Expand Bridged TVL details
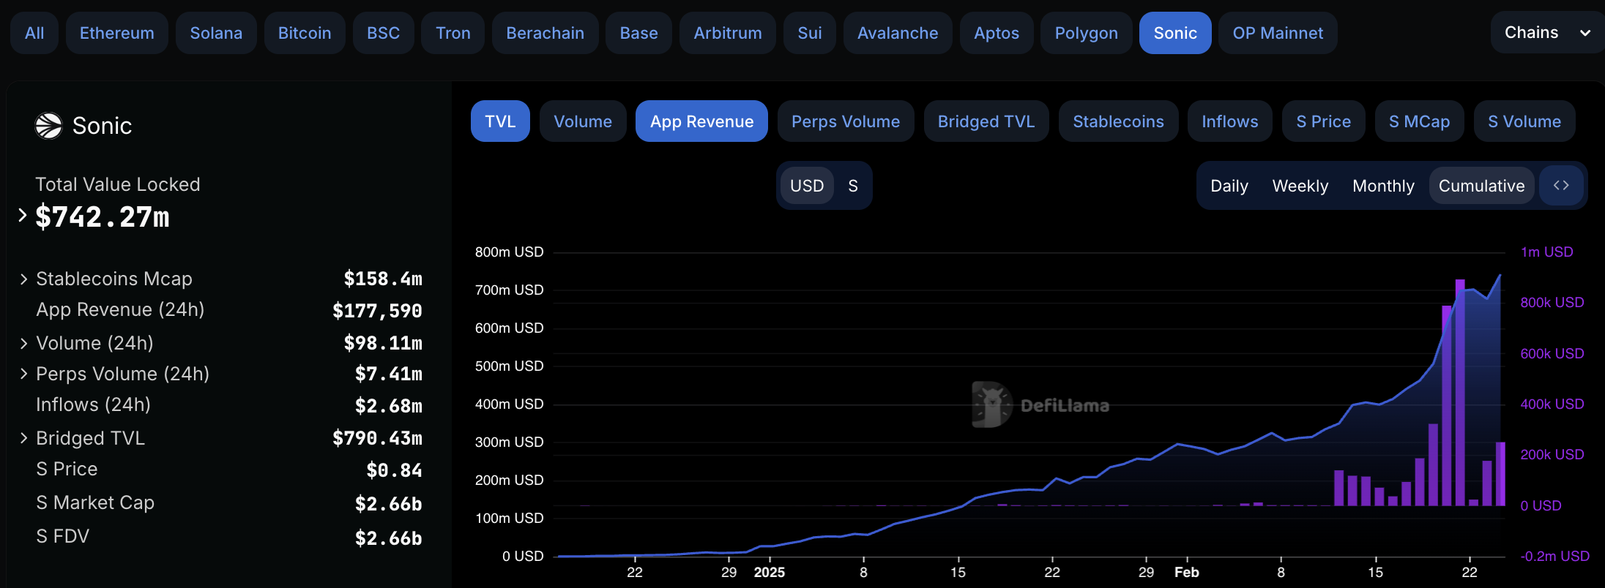The width and height of the screenshot is (1605, 588). coord(24,438)
